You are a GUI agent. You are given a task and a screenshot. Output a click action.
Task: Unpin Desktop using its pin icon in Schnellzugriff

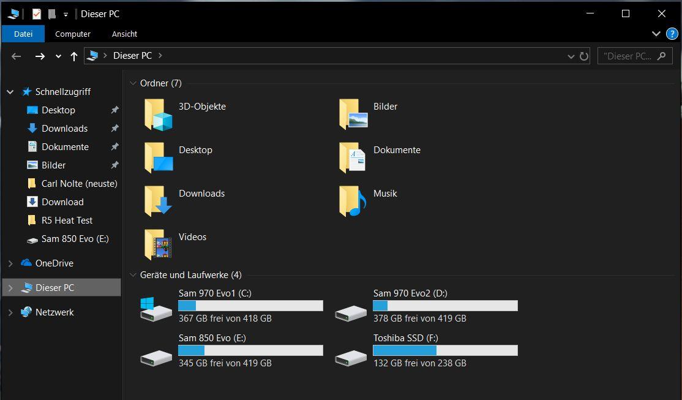pyautogui.click(x=114, y=110)
